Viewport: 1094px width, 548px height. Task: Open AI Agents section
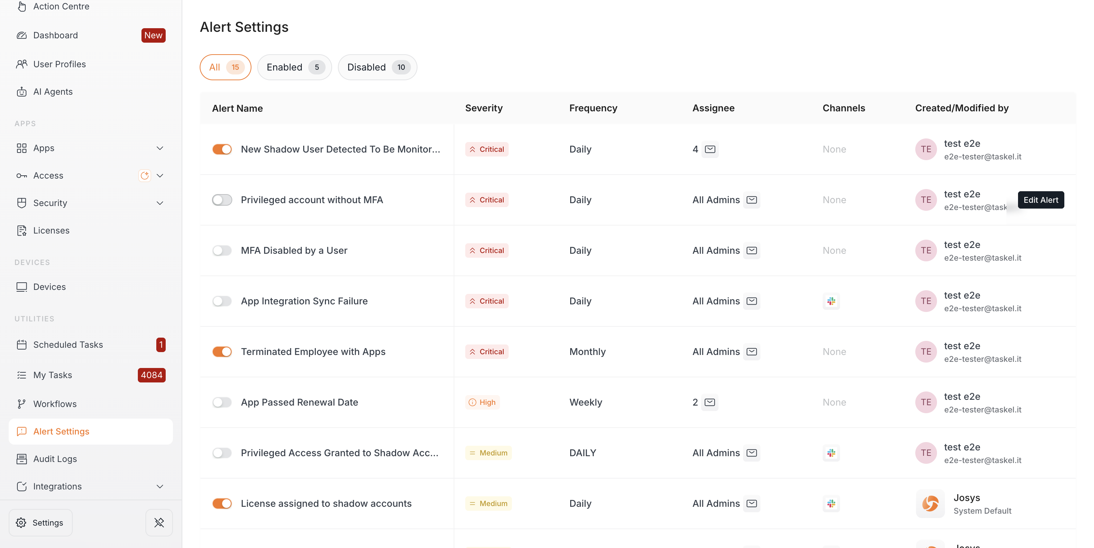(53, 92)
